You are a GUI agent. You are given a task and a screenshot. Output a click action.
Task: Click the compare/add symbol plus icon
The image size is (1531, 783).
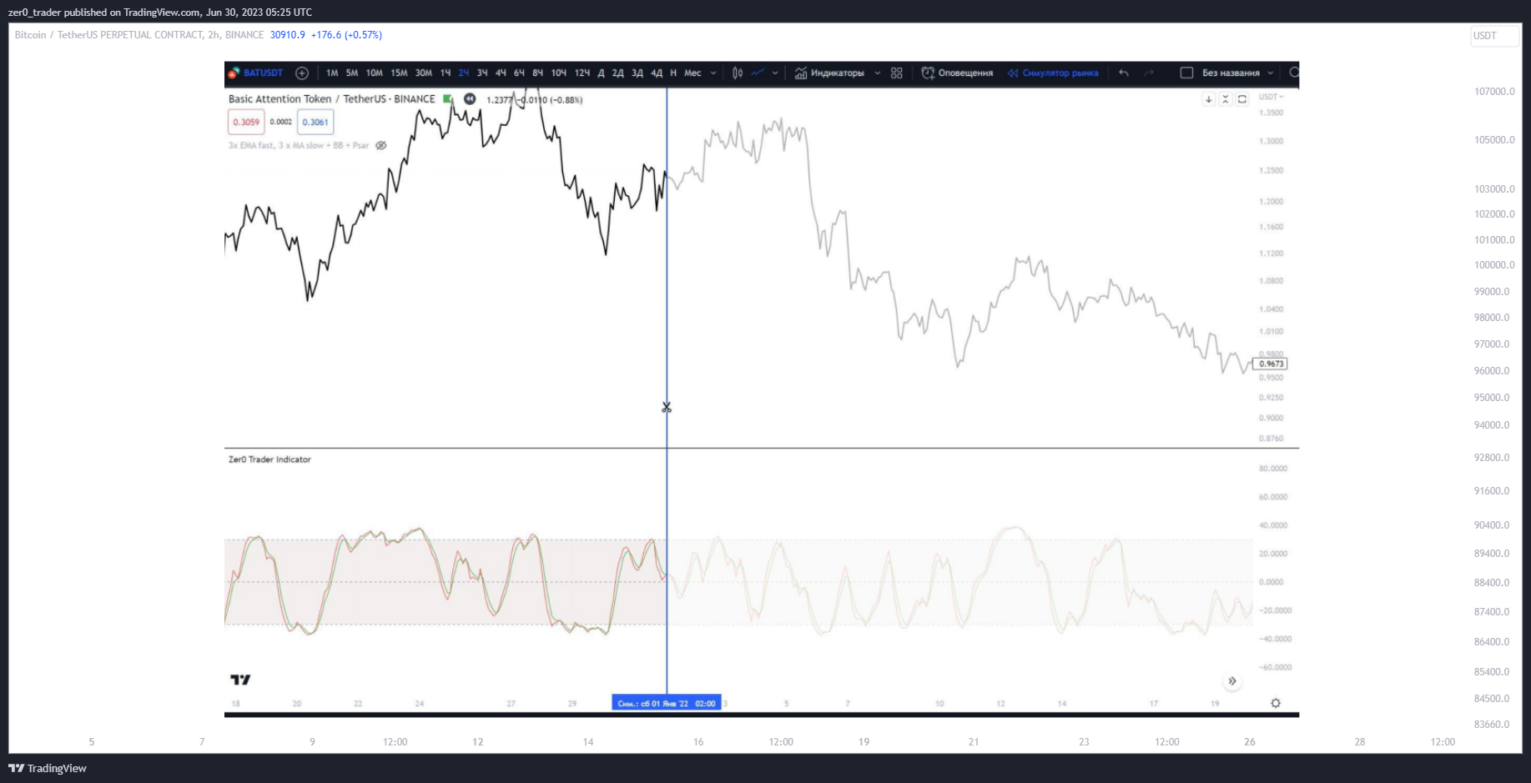point(302,73)
